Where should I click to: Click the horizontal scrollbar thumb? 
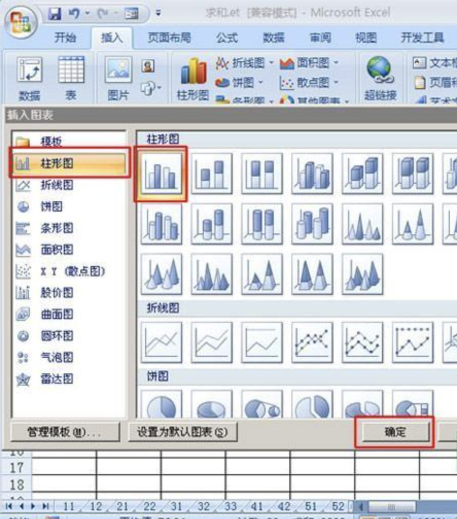(392, 507)
